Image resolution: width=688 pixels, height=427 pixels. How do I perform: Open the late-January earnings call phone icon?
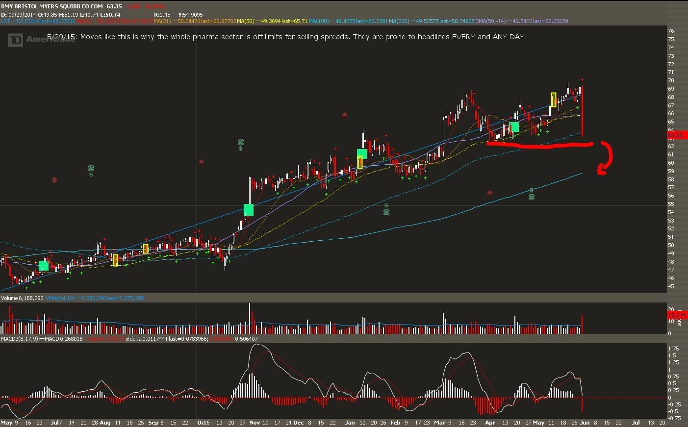click(x=386, y=212)
